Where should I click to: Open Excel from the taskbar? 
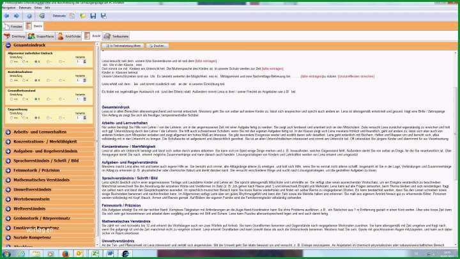pyautogui.click(x=95, y=254)
